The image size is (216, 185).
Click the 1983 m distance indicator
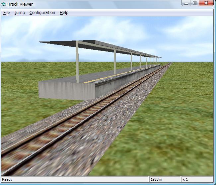[x=156, y=180]
